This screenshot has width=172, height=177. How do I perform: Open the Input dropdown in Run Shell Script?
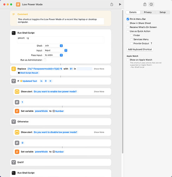(56, 50)
